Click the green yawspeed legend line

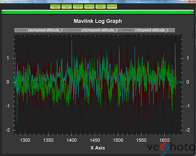pos(20,30)
